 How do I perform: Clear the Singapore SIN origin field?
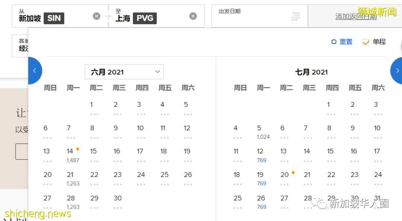click(96, 16)
